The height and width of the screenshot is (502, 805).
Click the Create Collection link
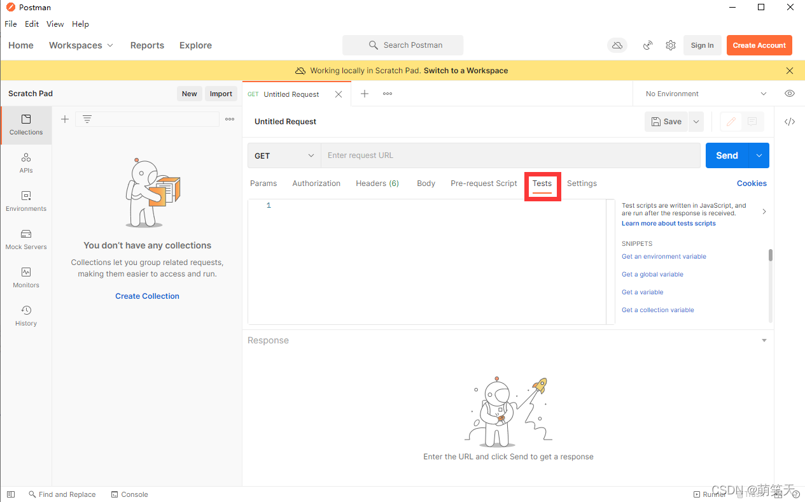click(x=147, y=296)
